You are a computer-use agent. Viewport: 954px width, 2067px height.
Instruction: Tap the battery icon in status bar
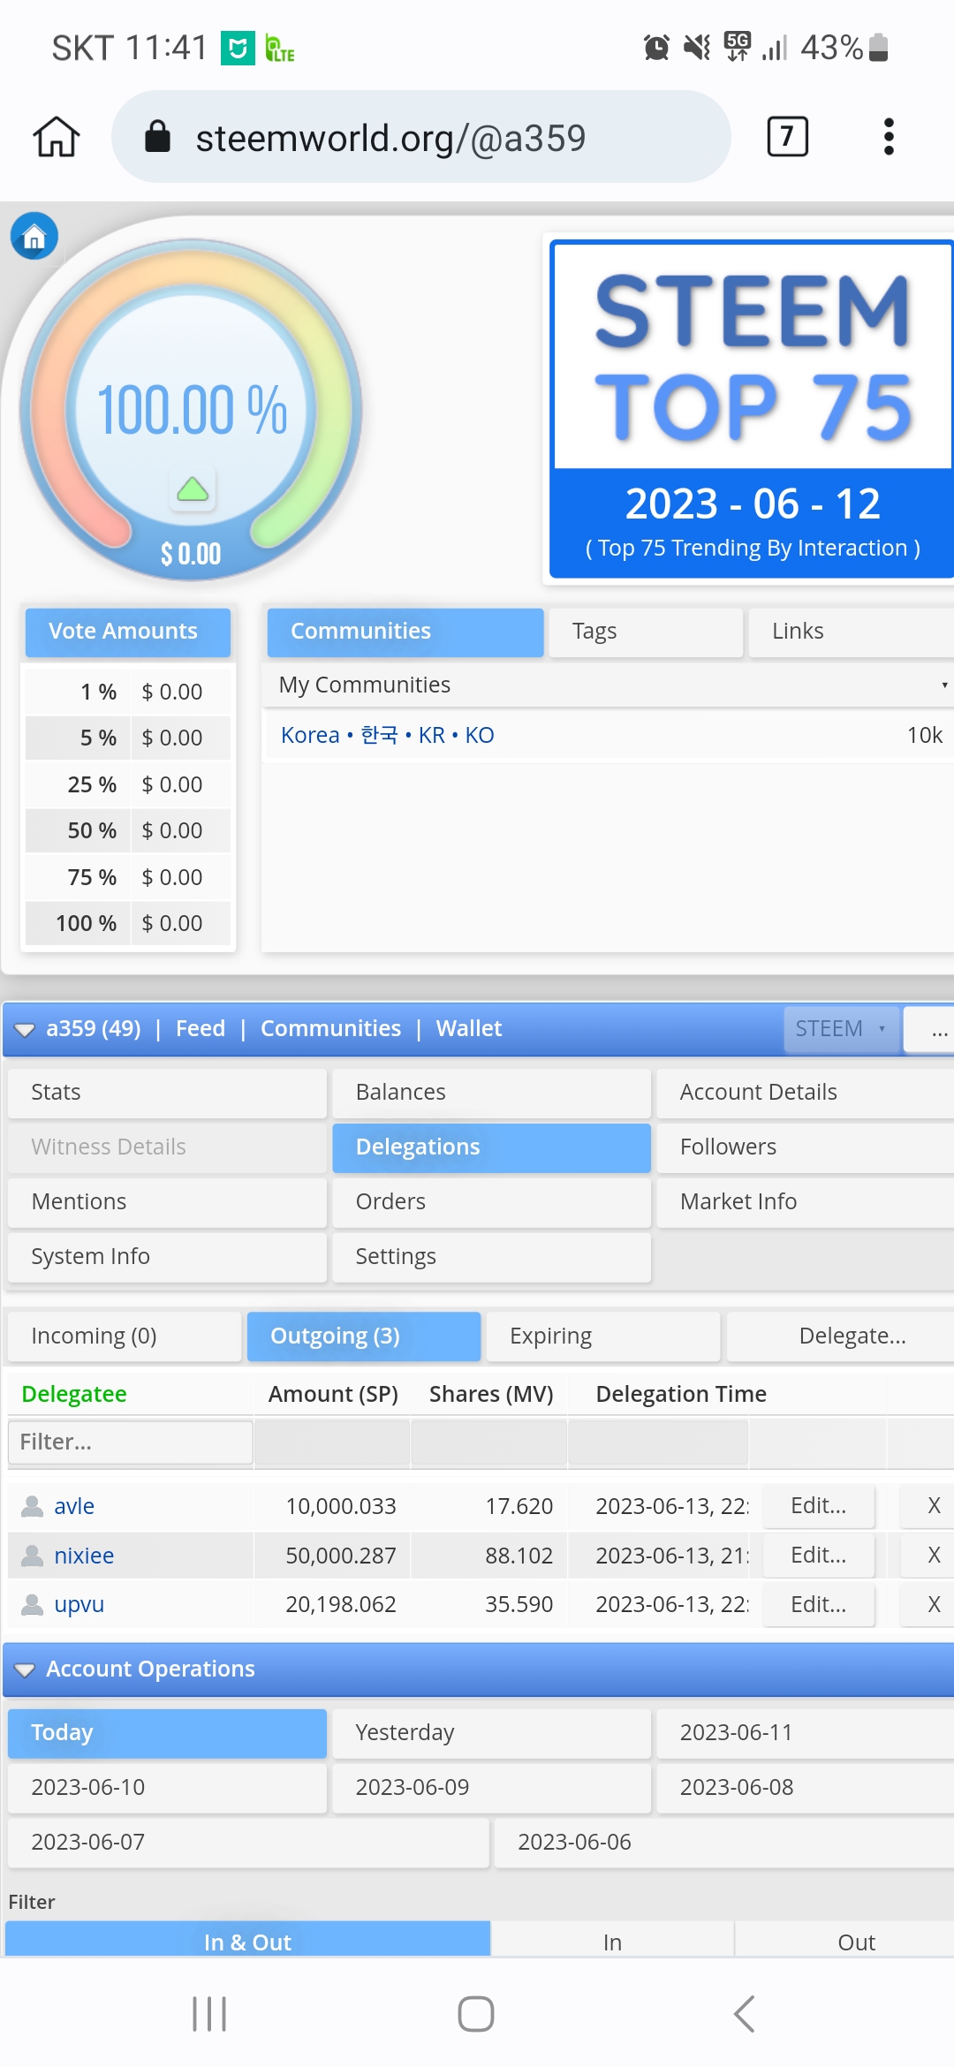tap(878, 47)
